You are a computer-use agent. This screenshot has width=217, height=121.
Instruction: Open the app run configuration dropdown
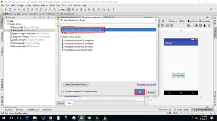click(62, 10)
